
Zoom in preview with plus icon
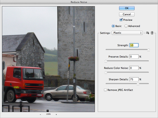(56, 114)
